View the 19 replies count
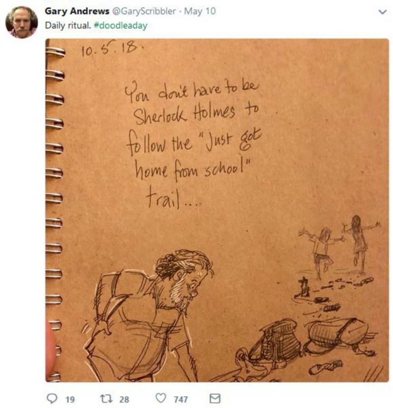The width and height of the screenshot is (393, 408). 70,399
